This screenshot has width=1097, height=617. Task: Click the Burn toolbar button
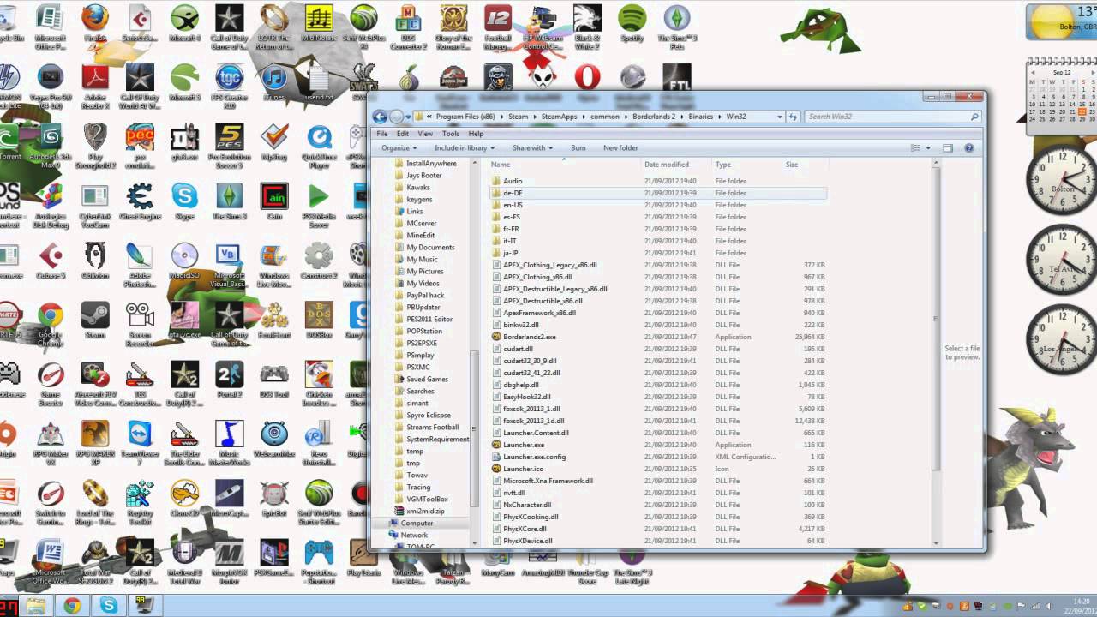tap(578, 147)
